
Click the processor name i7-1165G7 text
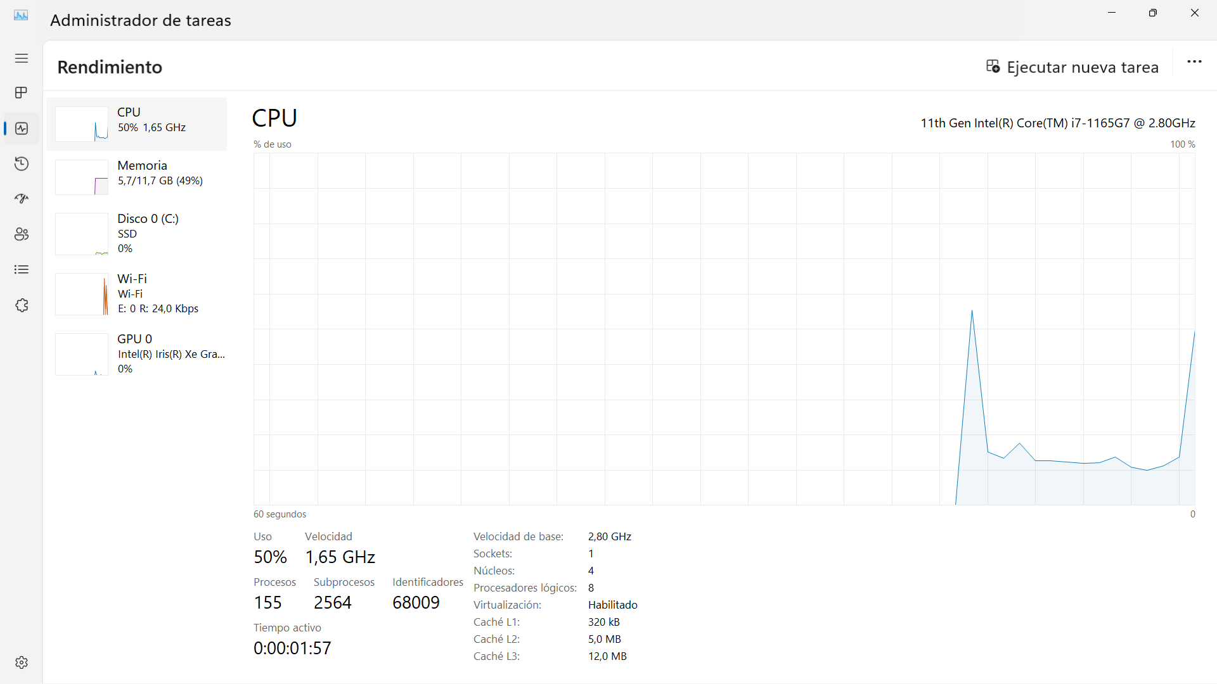[x=1058, y=123]
